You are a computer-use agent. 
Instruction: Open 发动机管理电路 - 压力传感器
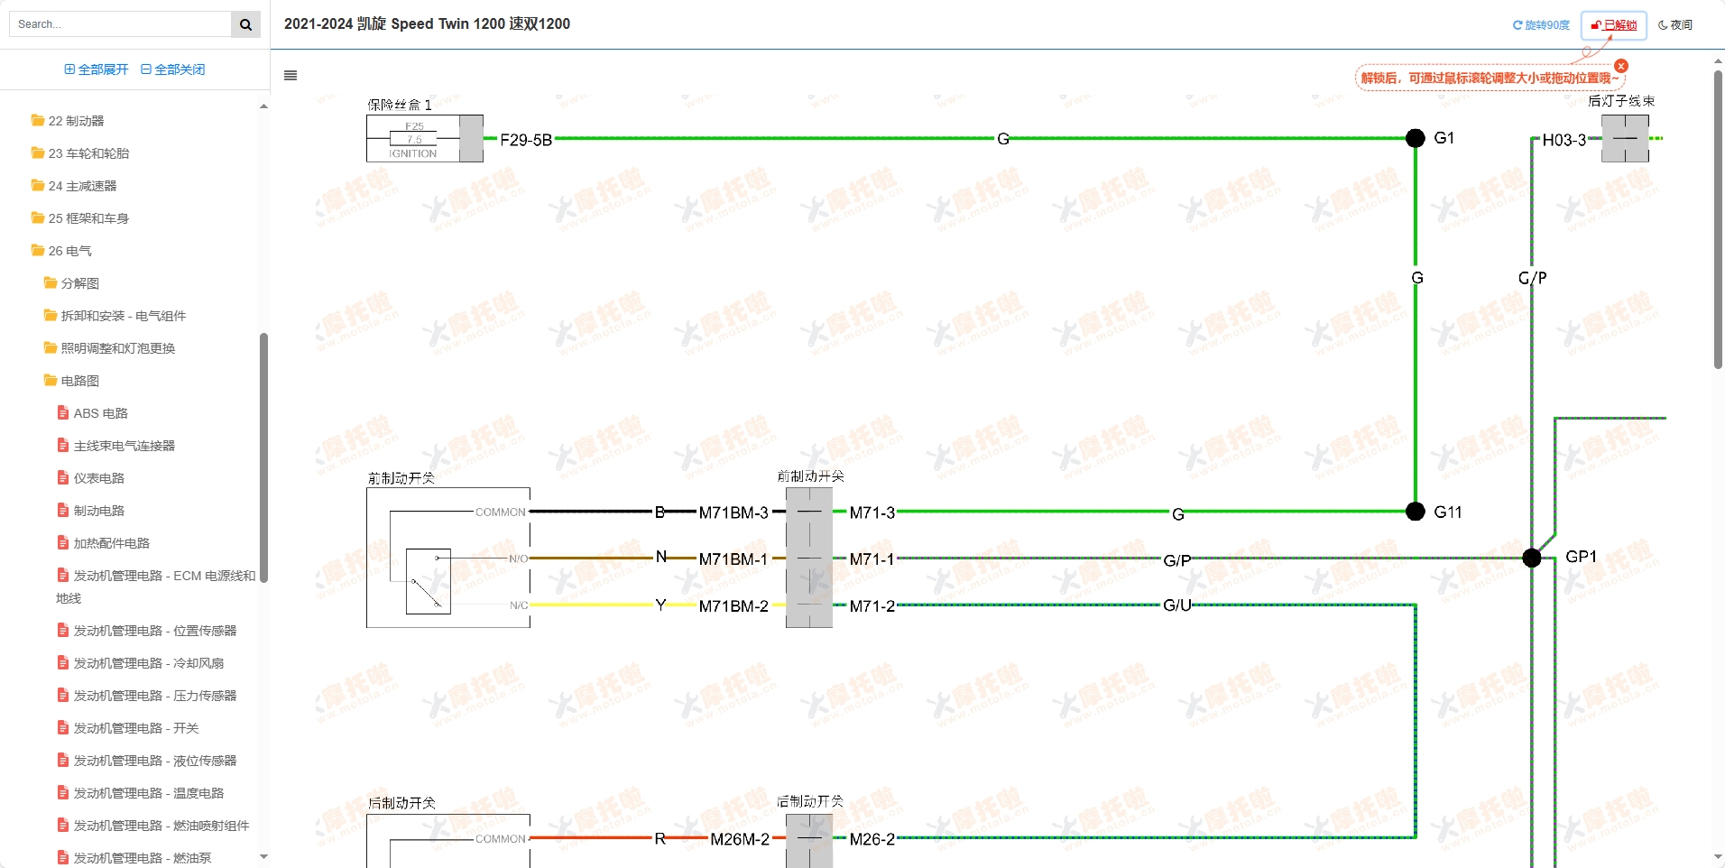154,696
